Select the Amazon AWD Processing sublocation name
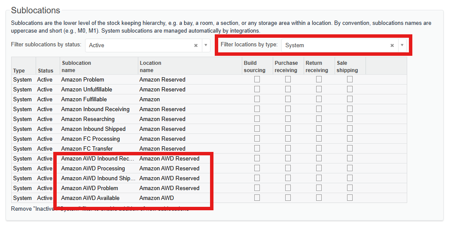The width and height of the screenshot is (451, 230). 93,169
